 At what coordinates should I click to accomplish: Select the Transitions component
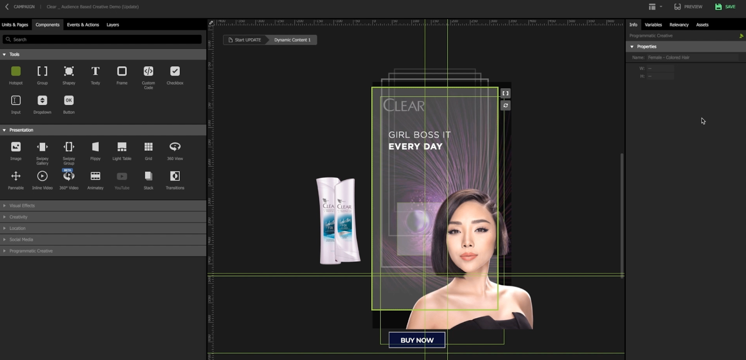(175, 176)
